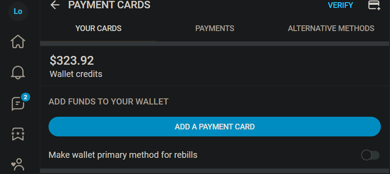Open collections bookmark with stars icon
This screenshot has width=390, height=174.
click(x=18, y=134)
